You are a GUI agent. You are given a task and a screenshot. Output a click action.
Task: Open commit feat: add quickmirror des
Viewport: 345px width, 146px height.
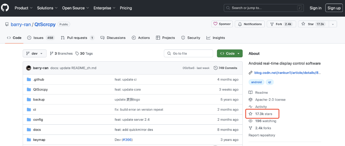(134, 130)
